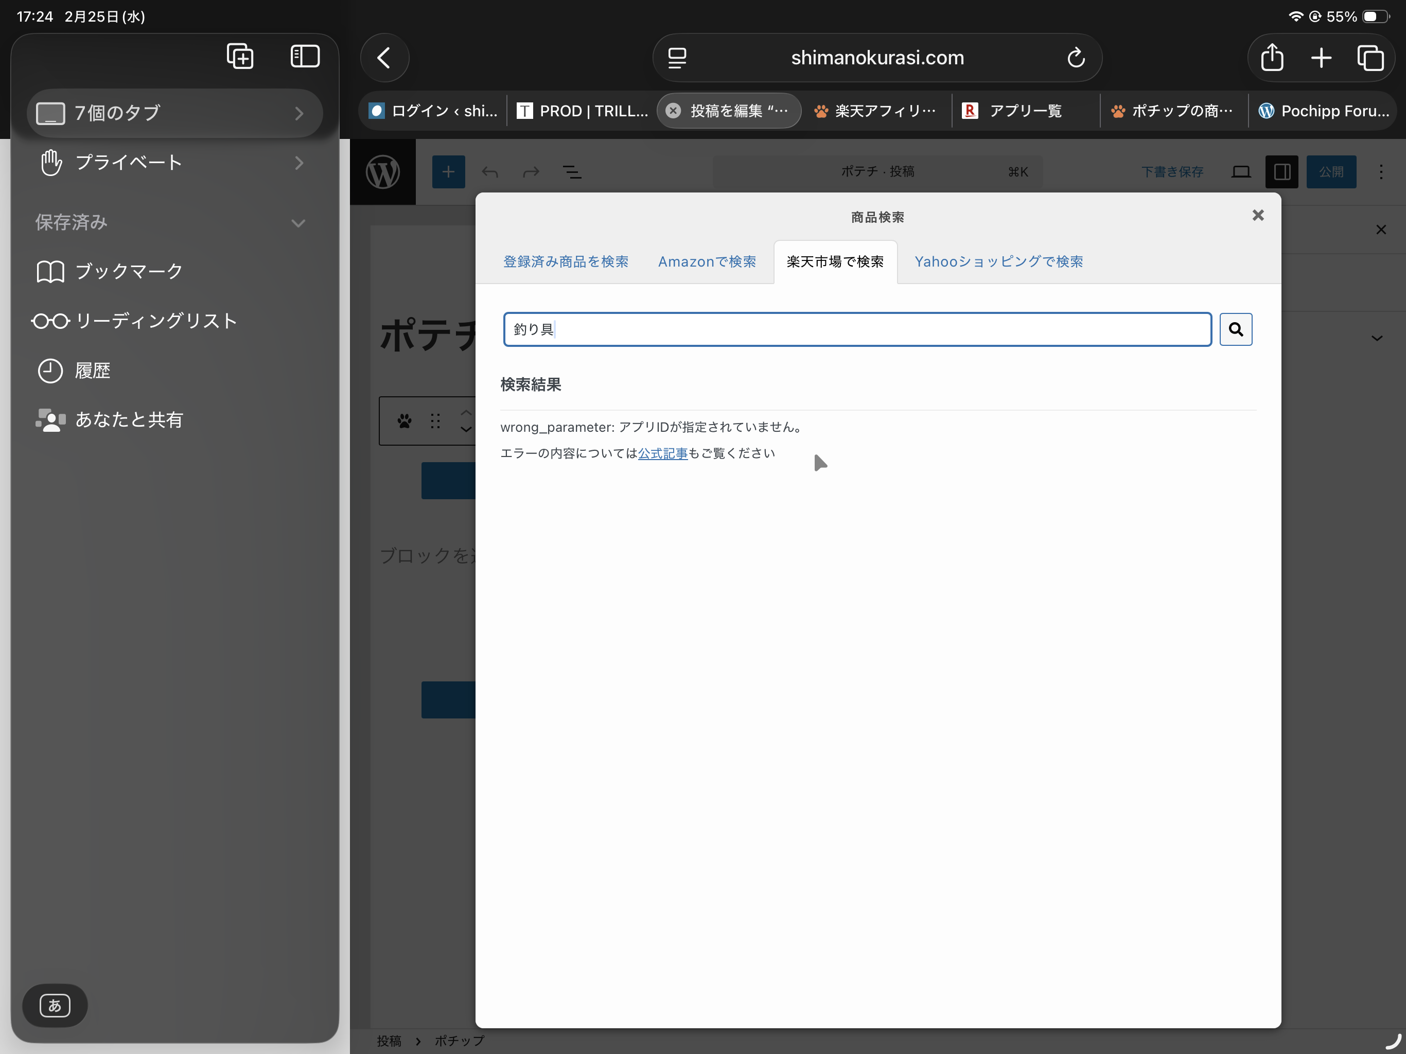
Task: Click the Safari back arrow
Action: pos(384,58)
